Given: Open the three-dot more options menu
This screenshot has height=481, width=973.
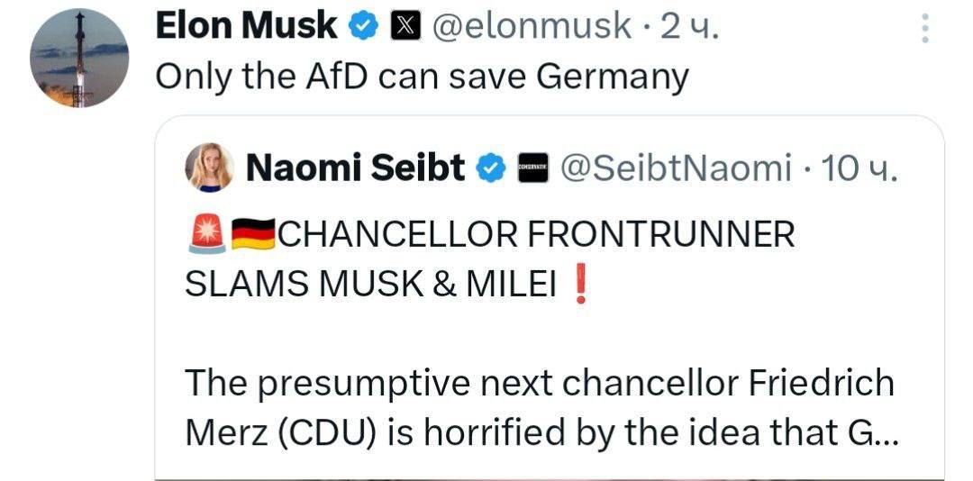Looking at the screenshot, I should (923, 30).
